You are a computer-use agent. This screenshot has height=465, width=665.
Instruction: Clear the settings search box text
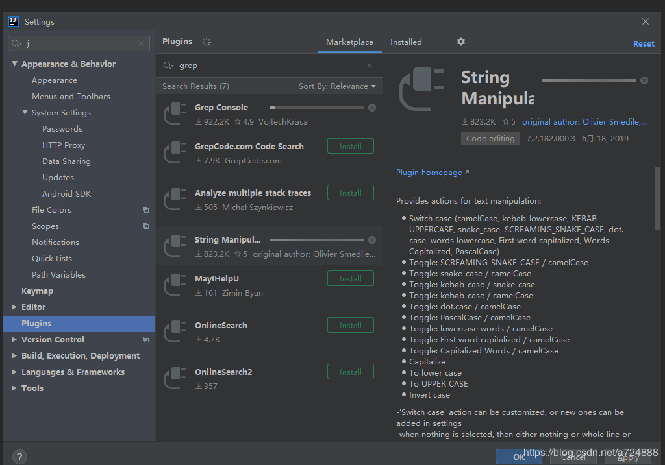point(141,43)
